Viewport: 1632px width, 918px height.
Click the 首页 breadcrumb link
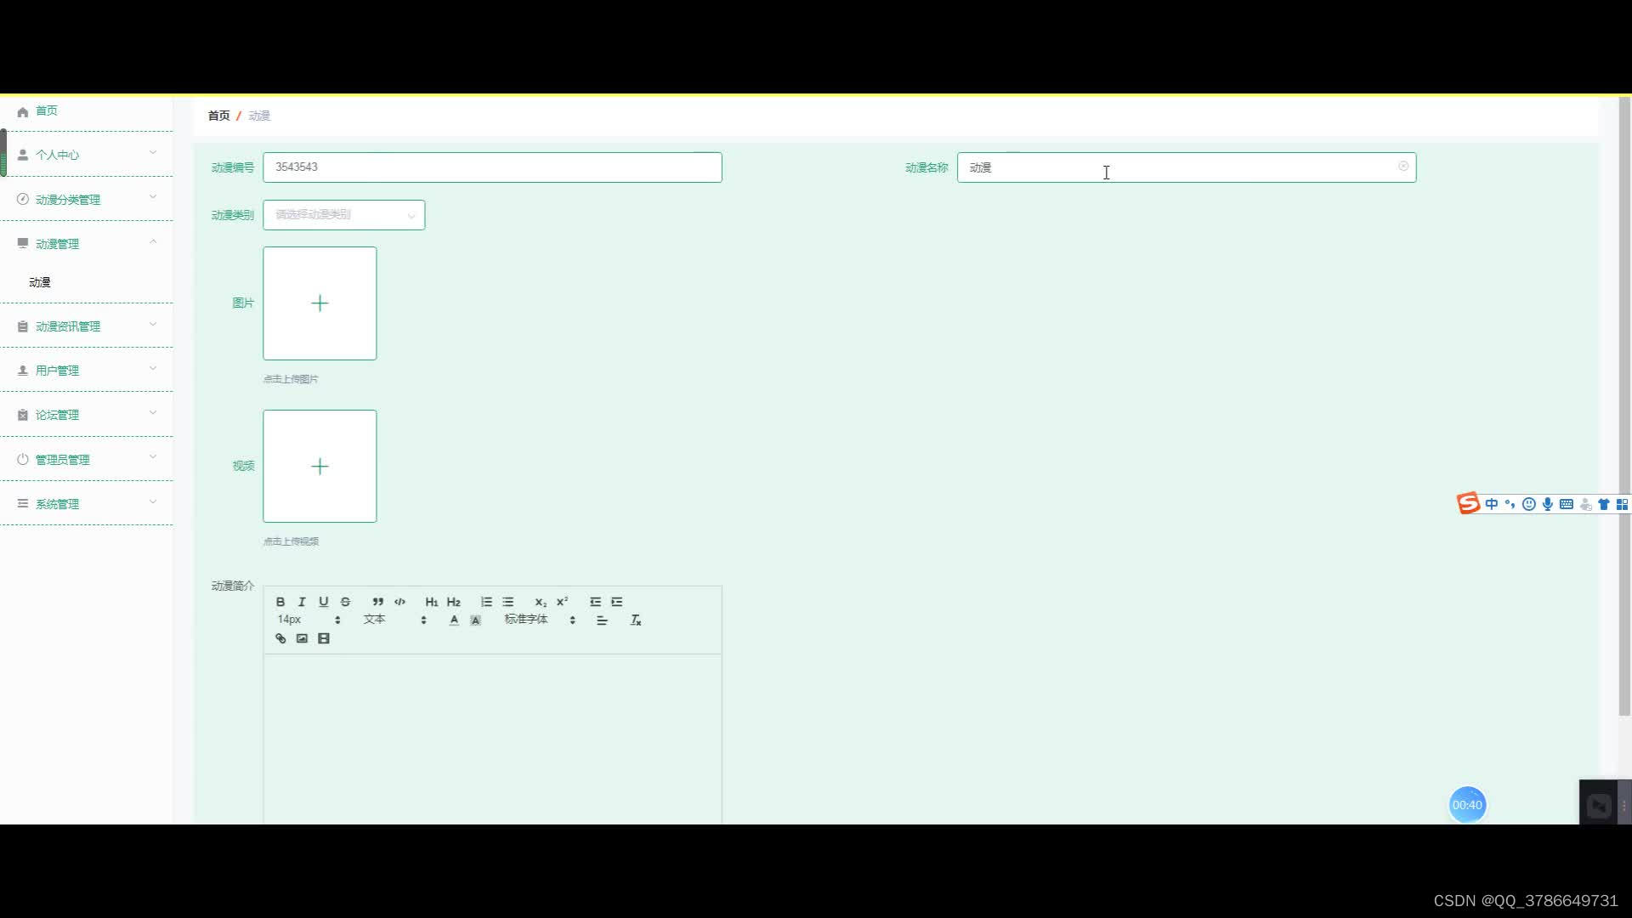(218, 116)
